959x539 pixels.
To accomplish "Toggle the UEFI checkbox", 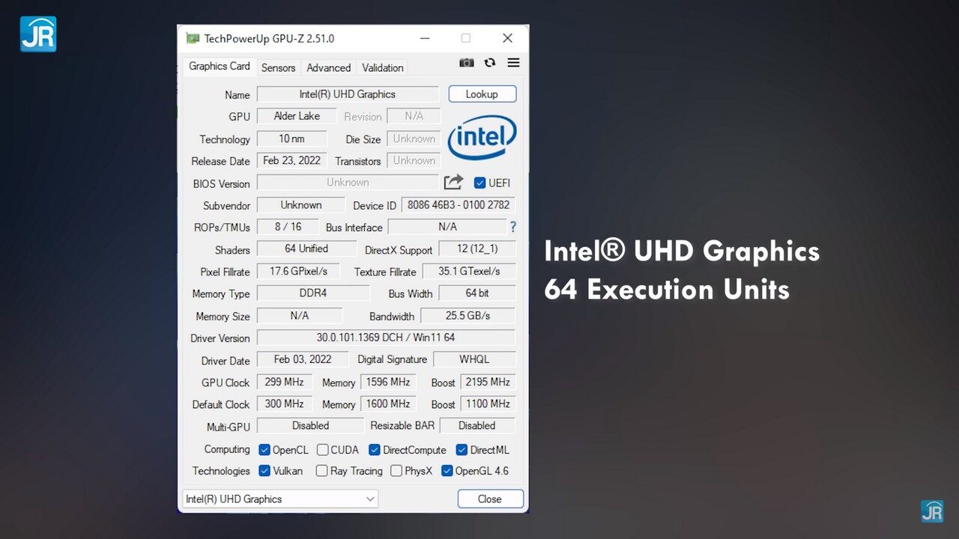I will point(480,183).
